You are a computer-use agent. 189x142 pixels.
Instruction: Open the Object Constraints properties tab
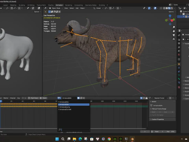179,71
